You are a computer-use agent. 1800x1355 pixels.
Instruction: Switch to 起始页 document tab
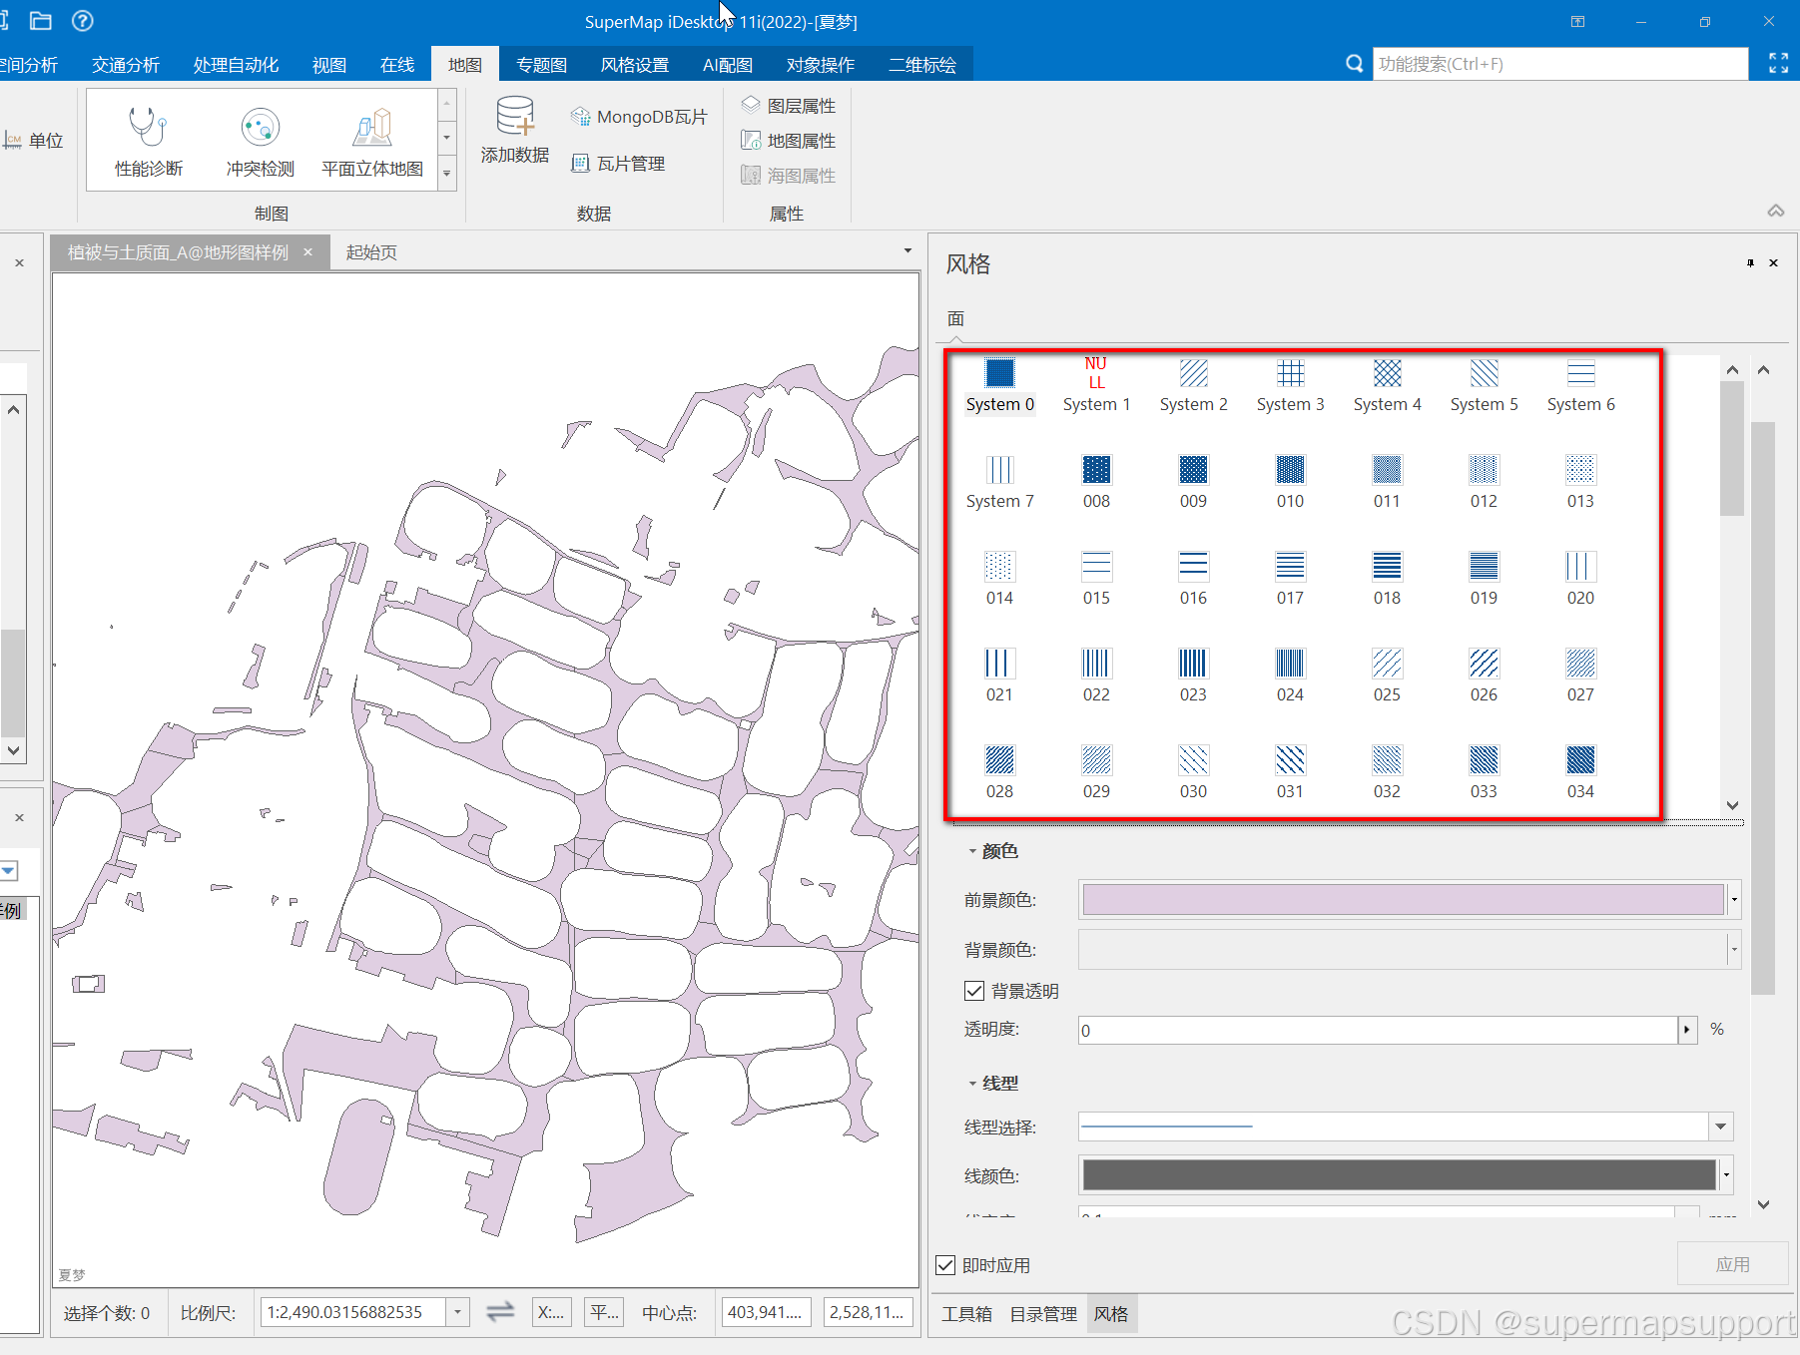(x=371, y=252)
